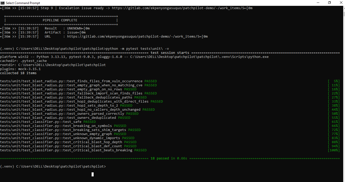Click the Command Prompt system menu icon
The image size is (345, 182).
(x=3, y=3)
